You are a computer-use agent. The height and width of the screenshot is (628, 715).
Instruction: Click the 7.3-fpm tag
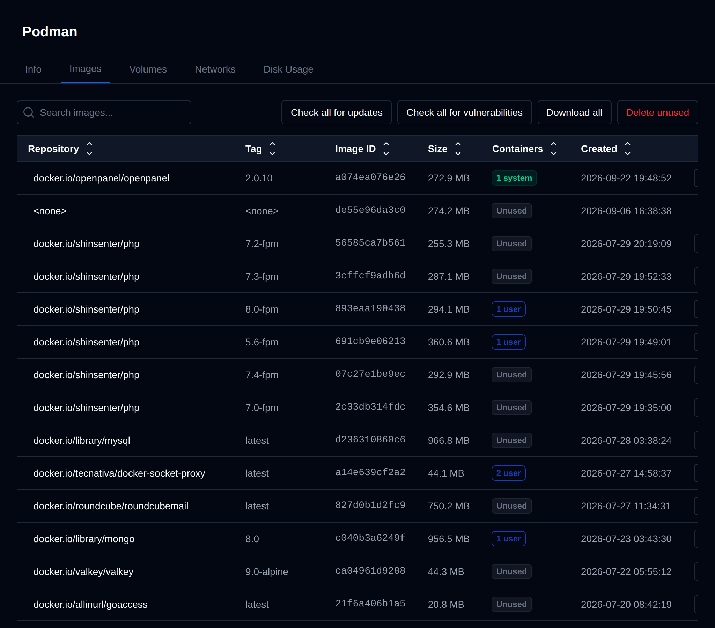[262, 277]
